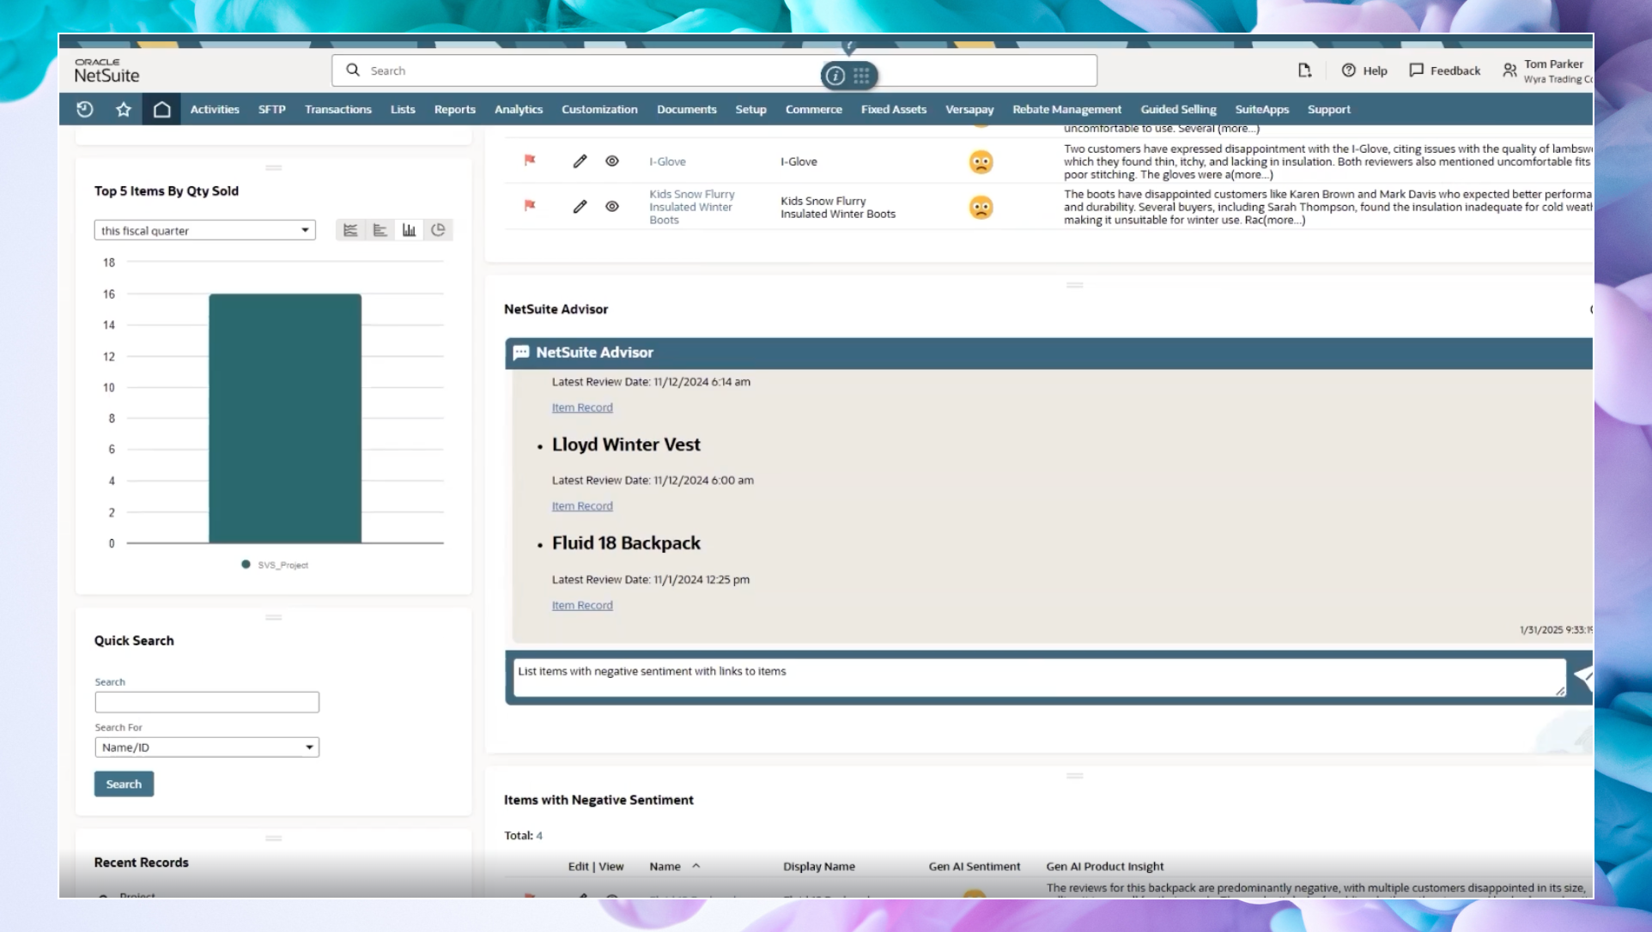Click the red flag on I-Glove row
The image size is (1652, 932).
(530, 160)
